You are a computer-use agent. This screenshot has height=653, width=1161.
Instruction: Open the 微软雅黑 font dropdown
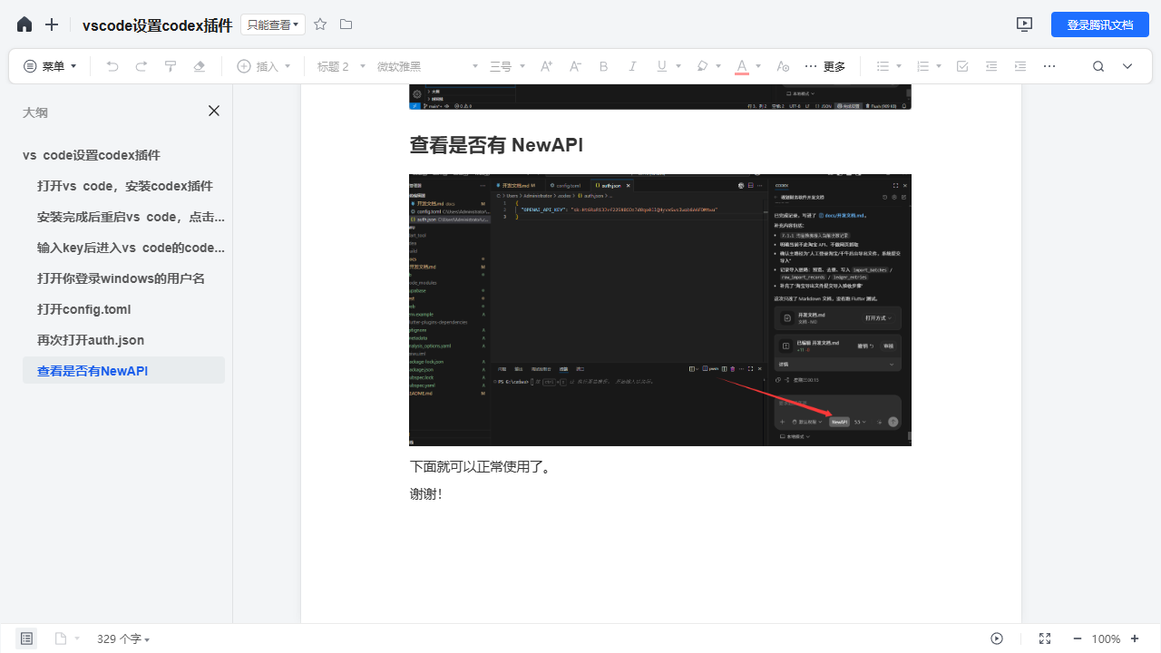click(x=427, y=66)
